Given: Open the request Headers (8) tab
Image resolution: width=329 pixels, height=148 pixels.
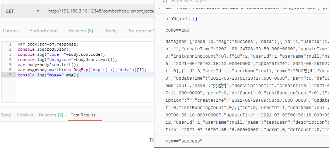Looking at the screenshot, I should click(x=81, y=31).
